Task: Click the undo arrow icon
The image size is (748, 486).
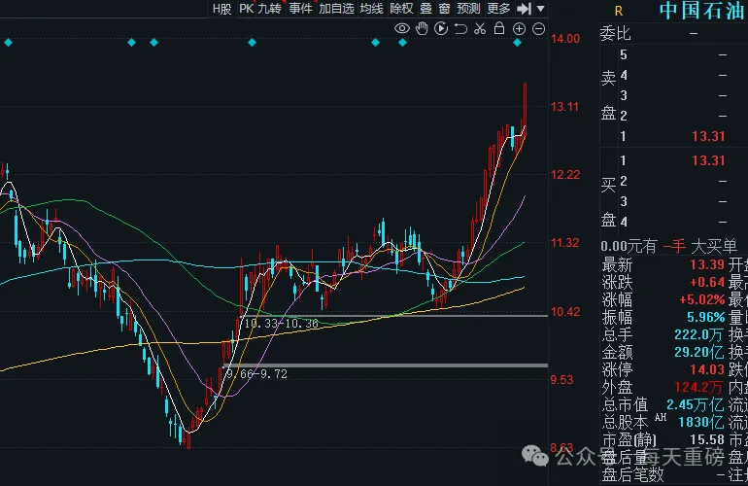Action: tap(460, 28)
